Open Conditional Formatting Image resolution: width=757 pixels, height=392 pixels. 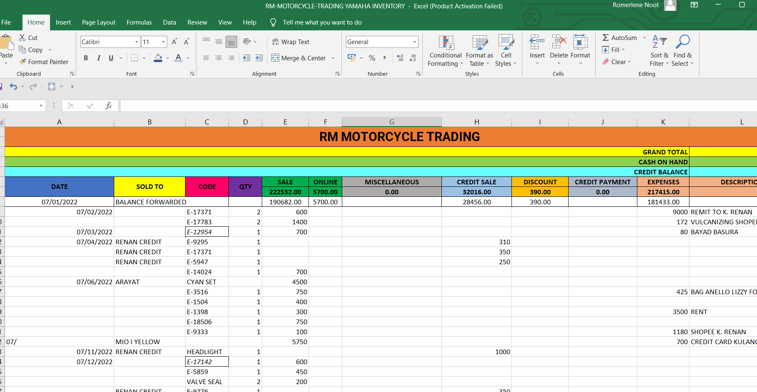446,51
